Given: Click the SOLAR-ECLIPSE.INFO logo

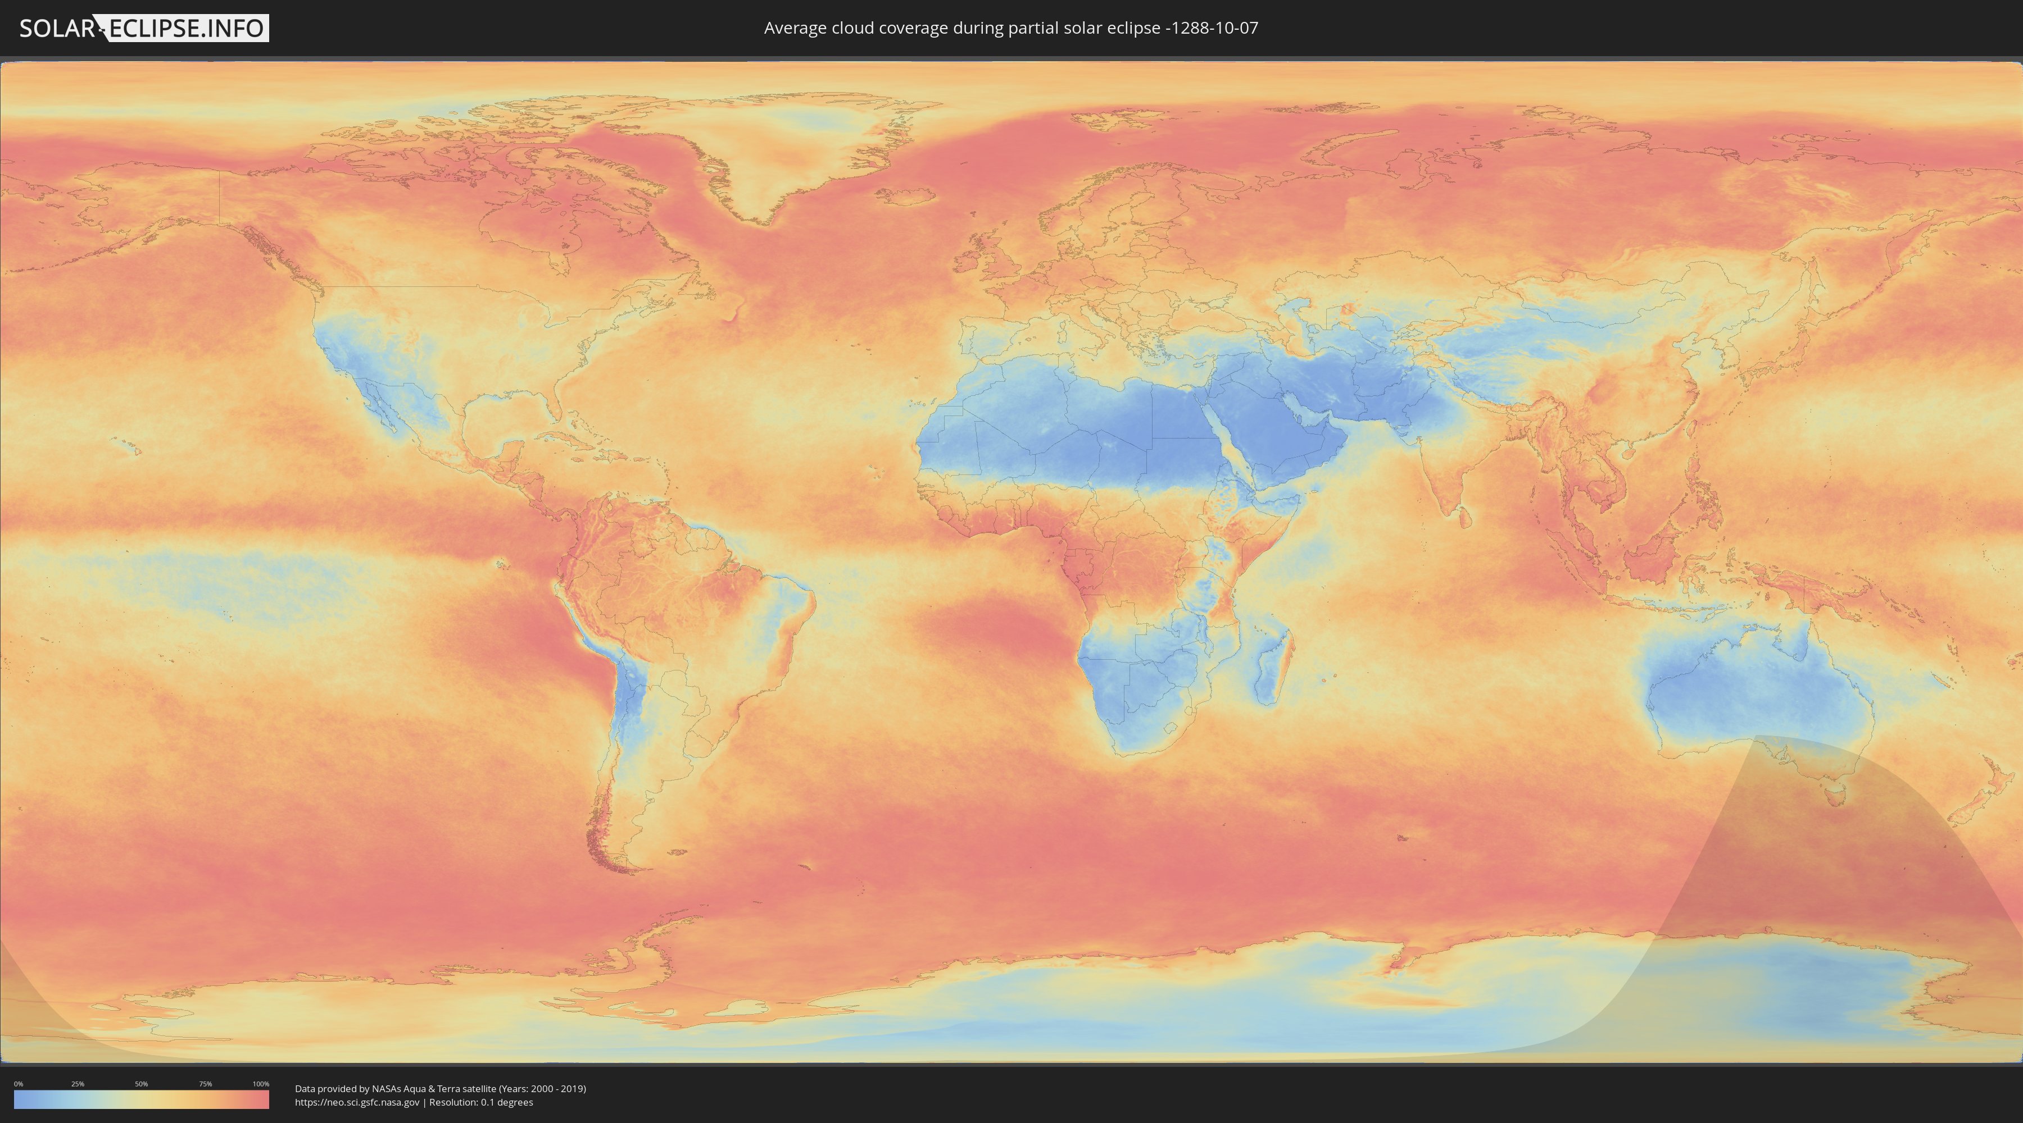Looking at the screenshot, I should point(144,28).
